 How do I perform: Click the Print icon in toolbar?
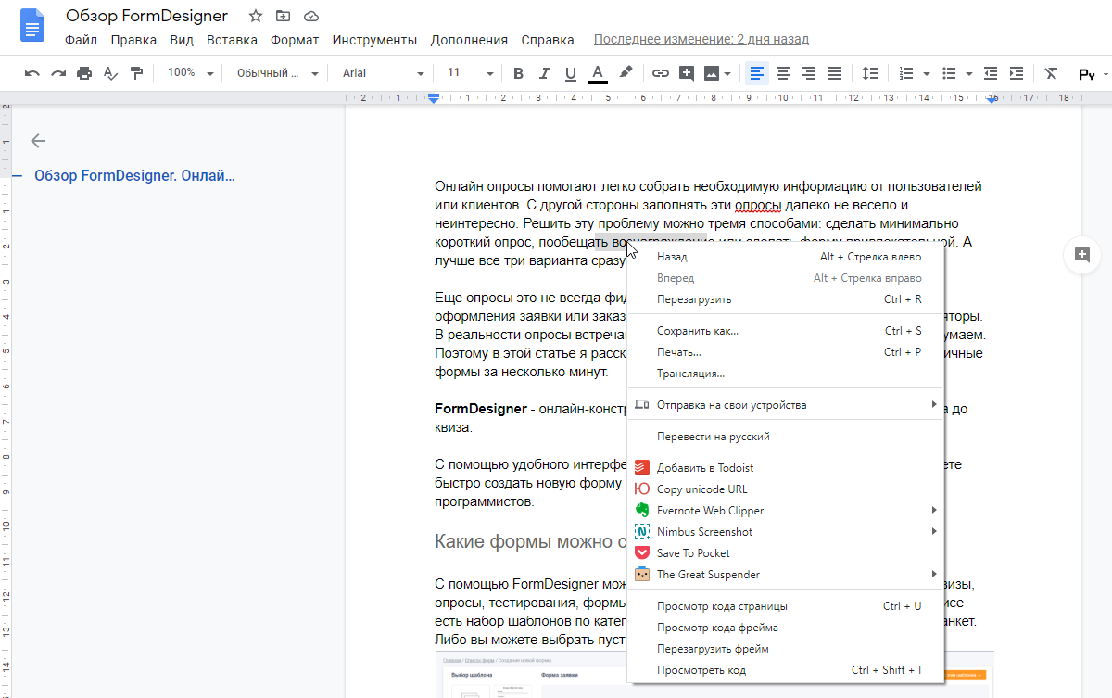(x=84, y=73)
